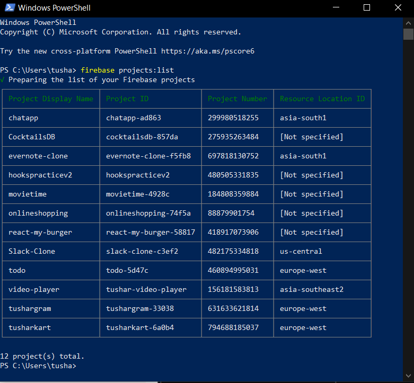Click project number 275935263484
The width and height of the screenshot is (414, 383).
point(233,137)
